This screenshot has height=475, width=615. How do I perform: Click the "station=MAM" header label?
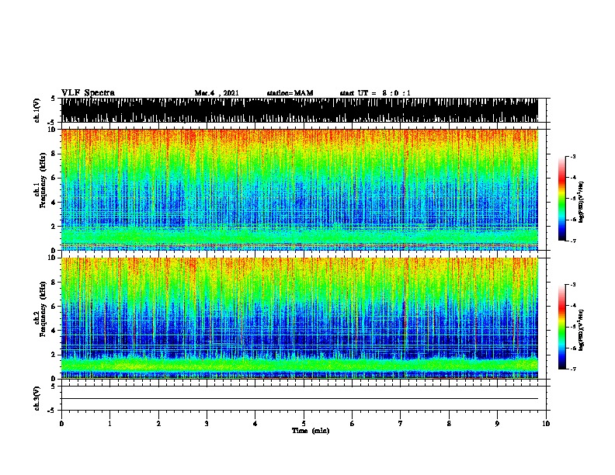click(290, 93)
